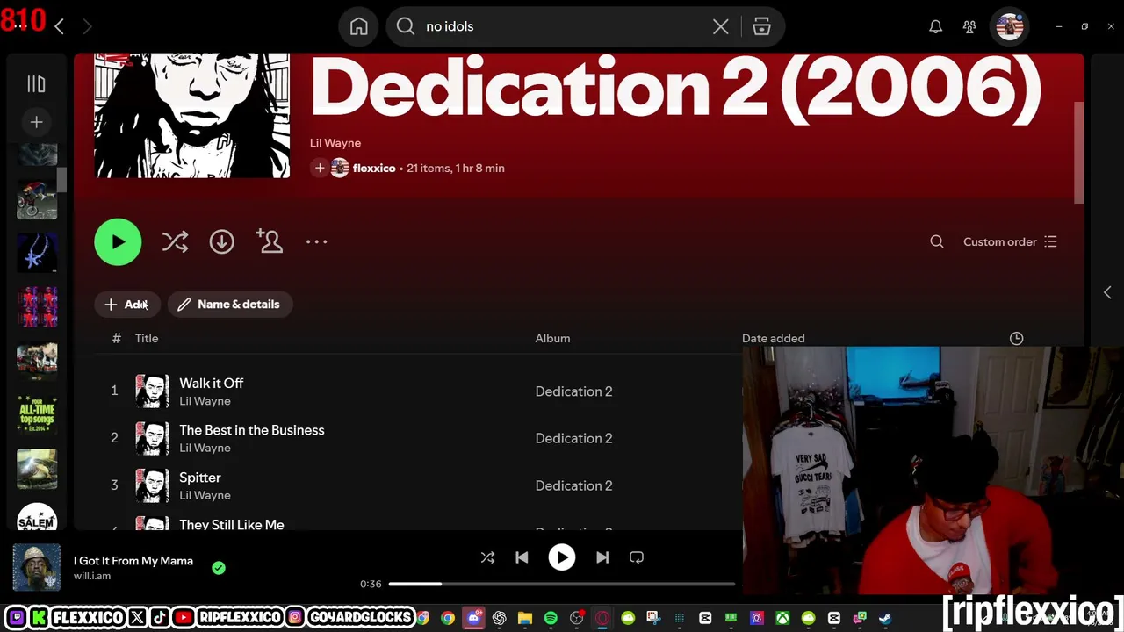Open the Spotify taskbar icon
Image resolution: width=1124 pixels, height=632 pixels.
551,618
